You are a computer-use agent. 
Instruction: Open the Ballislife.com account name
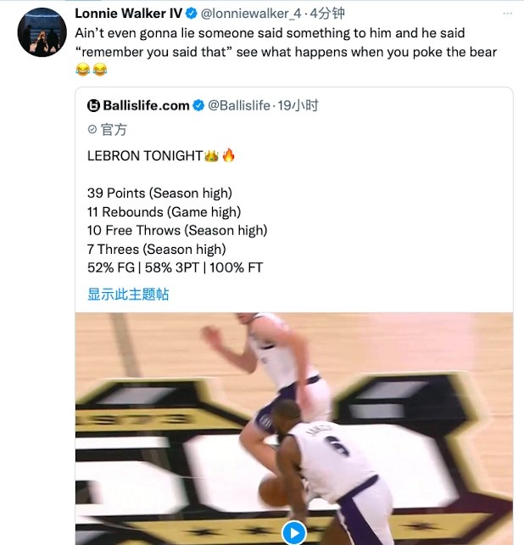146,105
